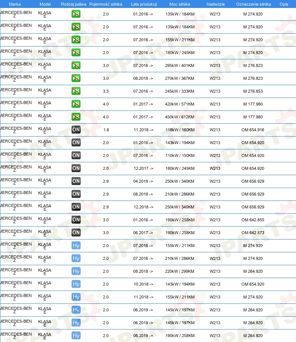Sort by the Marka column header
This screenshot has width=296, height=342.
click(15, 4)
